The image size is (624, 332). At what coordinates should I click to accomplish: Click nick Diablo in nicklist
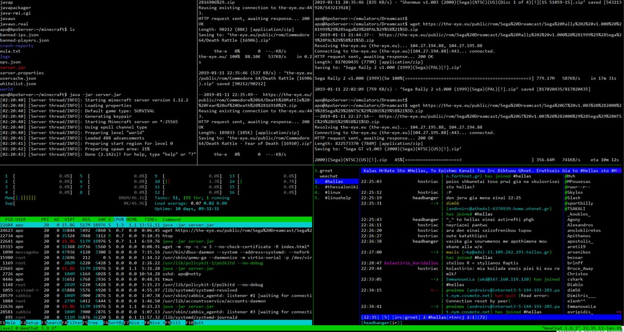(x=575, y=284)
